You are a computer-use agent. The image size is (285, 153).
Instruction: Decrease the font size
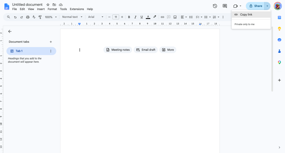pyautogui.click(x=109, y=17)
